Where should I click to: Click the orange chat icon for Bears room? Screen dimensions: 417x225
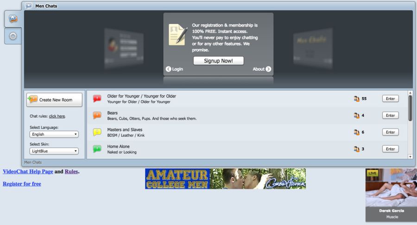point(97,116)
